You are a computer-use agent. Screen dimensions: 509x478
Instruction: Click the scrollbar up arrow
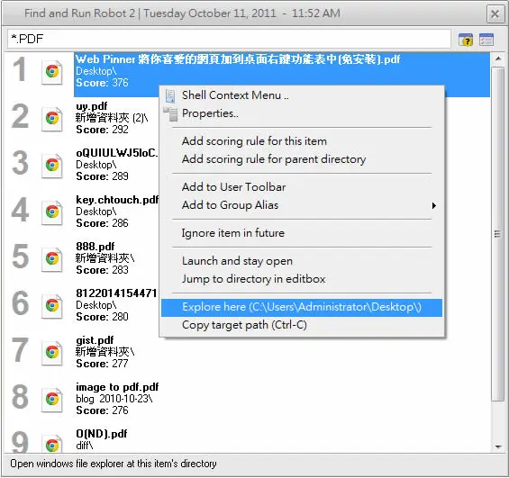[x=498, y=59]
